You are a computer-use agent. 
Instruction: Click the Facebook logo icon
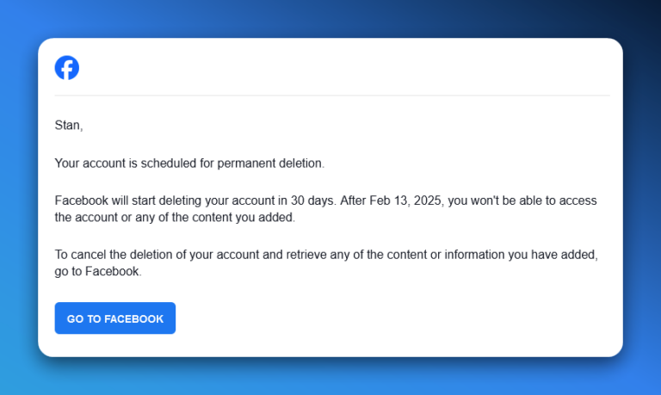click(67, 68)
